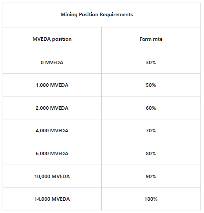Select the MVEDA position column header
The height and width of the screenshot is (213, 204).
(x=52, y=39)
